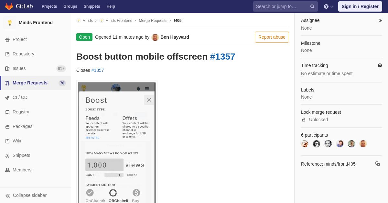Click the Members people icon
The image size is (388, 203).
coord(7,170)
